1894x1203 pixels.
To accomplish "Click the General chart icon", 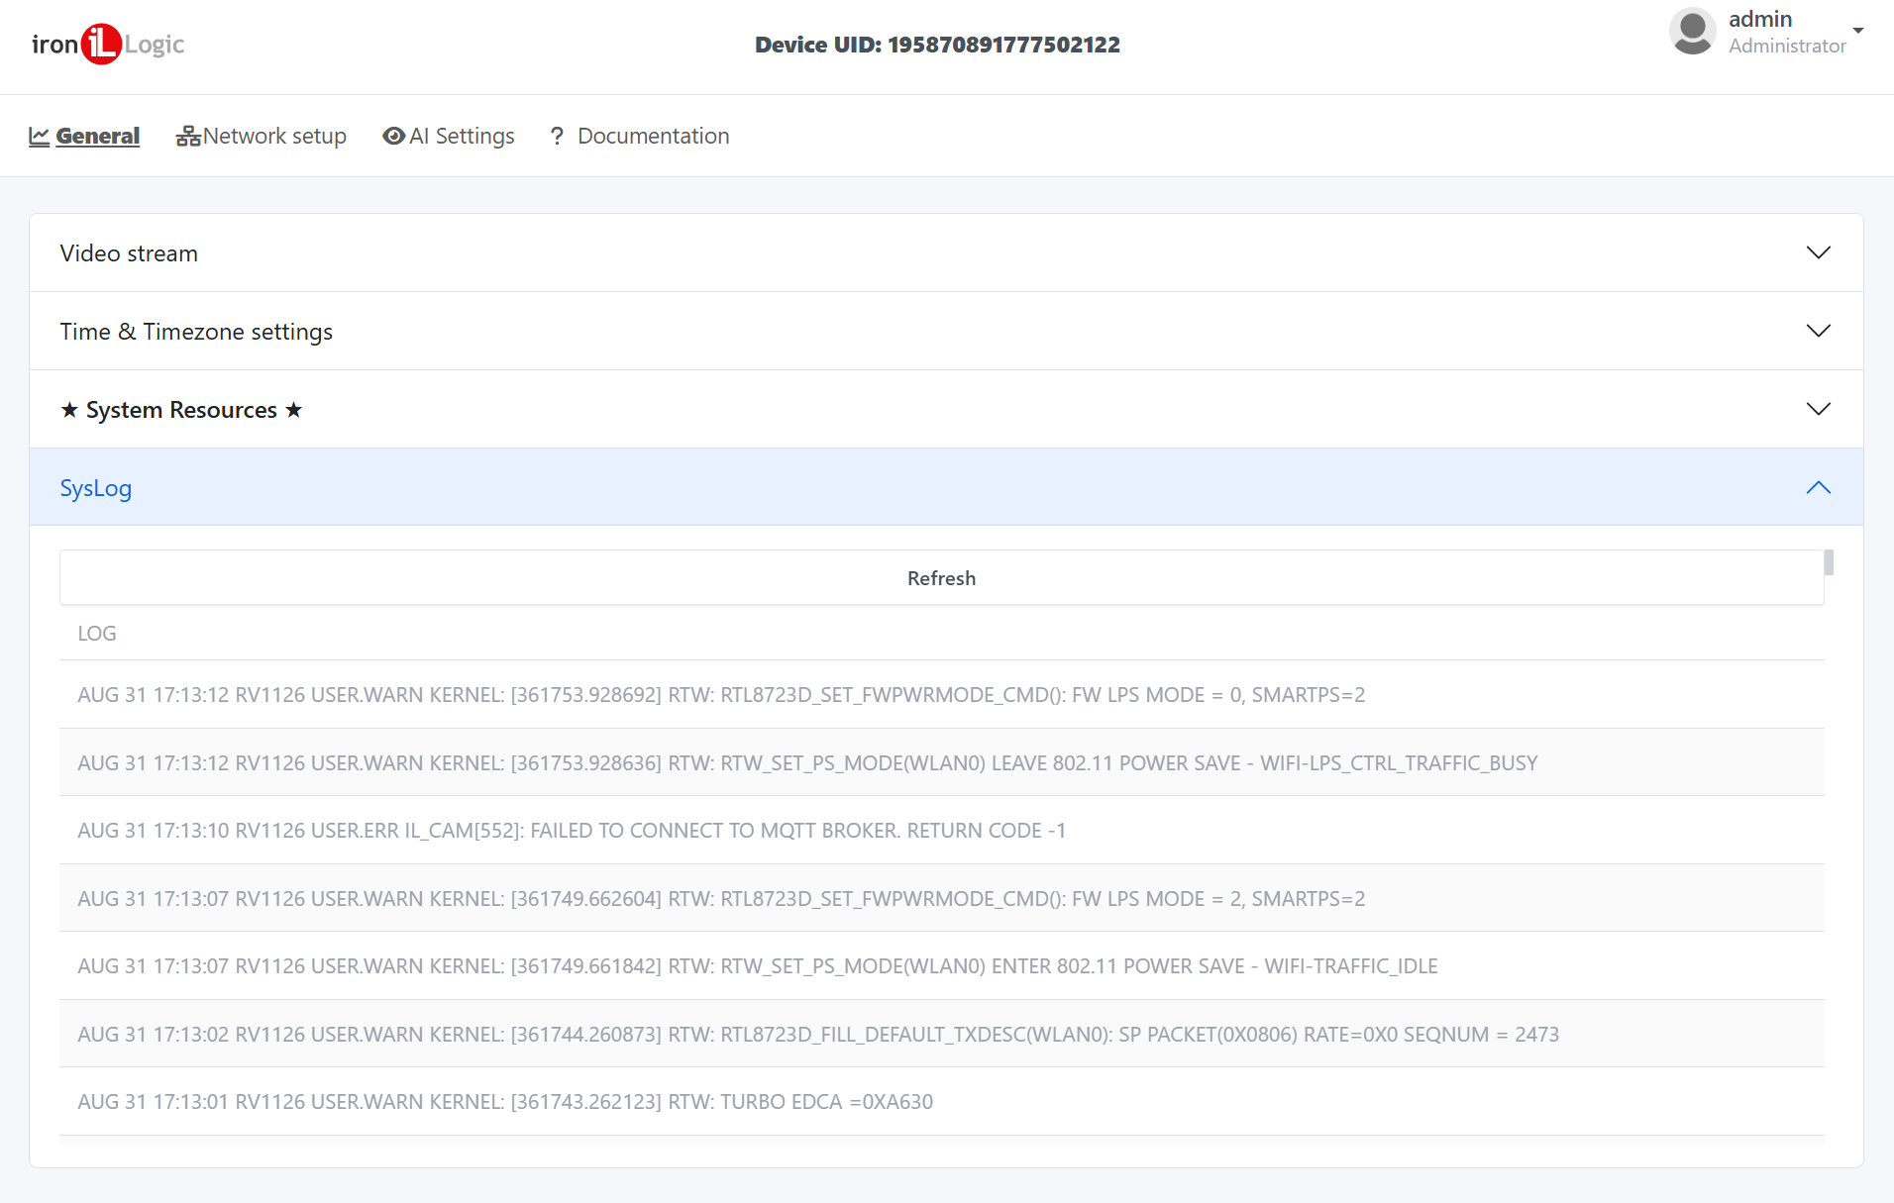I will point(39,137).
